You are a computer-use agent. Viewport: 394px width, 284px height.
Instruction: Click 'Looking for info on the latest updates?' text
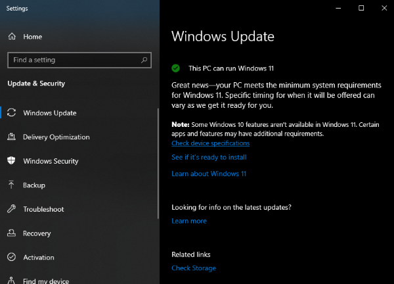(231, 207)
